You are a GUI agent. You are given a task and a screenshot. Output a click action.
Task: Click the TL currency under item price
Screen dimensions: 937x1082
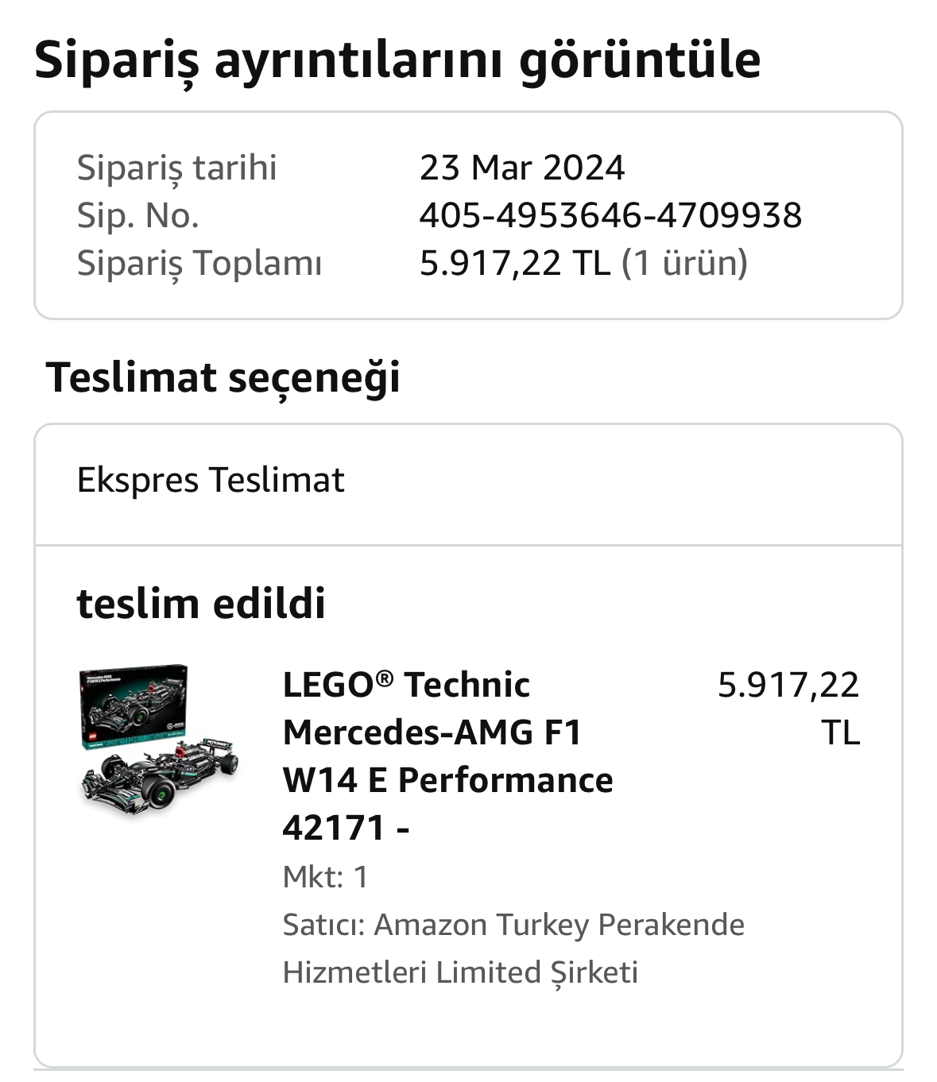840,732
